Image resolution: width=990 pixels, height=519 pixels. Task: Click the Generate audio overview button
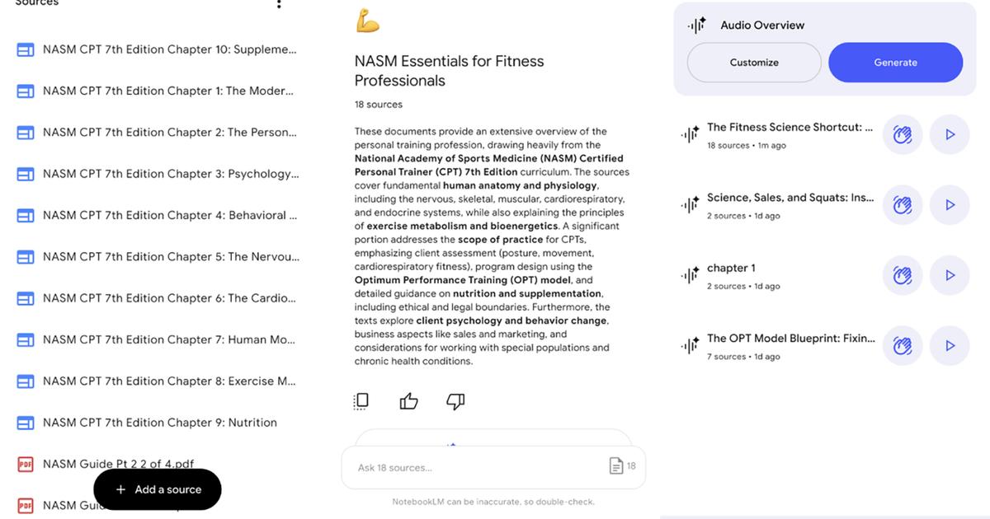pyautogui.click(x=895, y=63)
